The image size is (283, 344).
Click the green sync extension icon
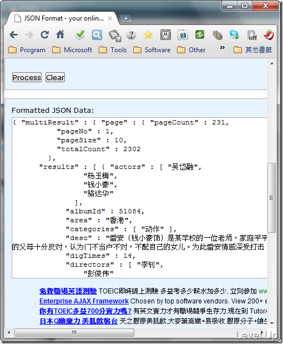[x=200, y=34]
